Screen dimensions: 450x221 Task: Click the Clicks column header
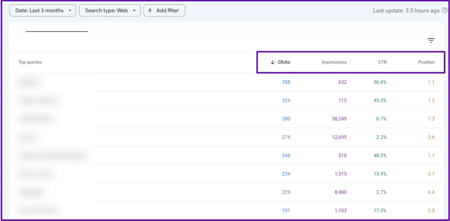coord(284,62)
